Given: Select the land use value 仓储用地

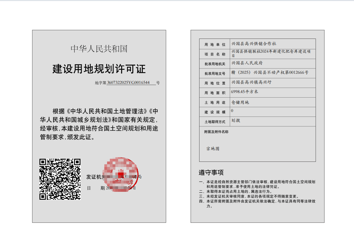Looking at the screenshot, I should pyautogui.click(x=240, y=102).
